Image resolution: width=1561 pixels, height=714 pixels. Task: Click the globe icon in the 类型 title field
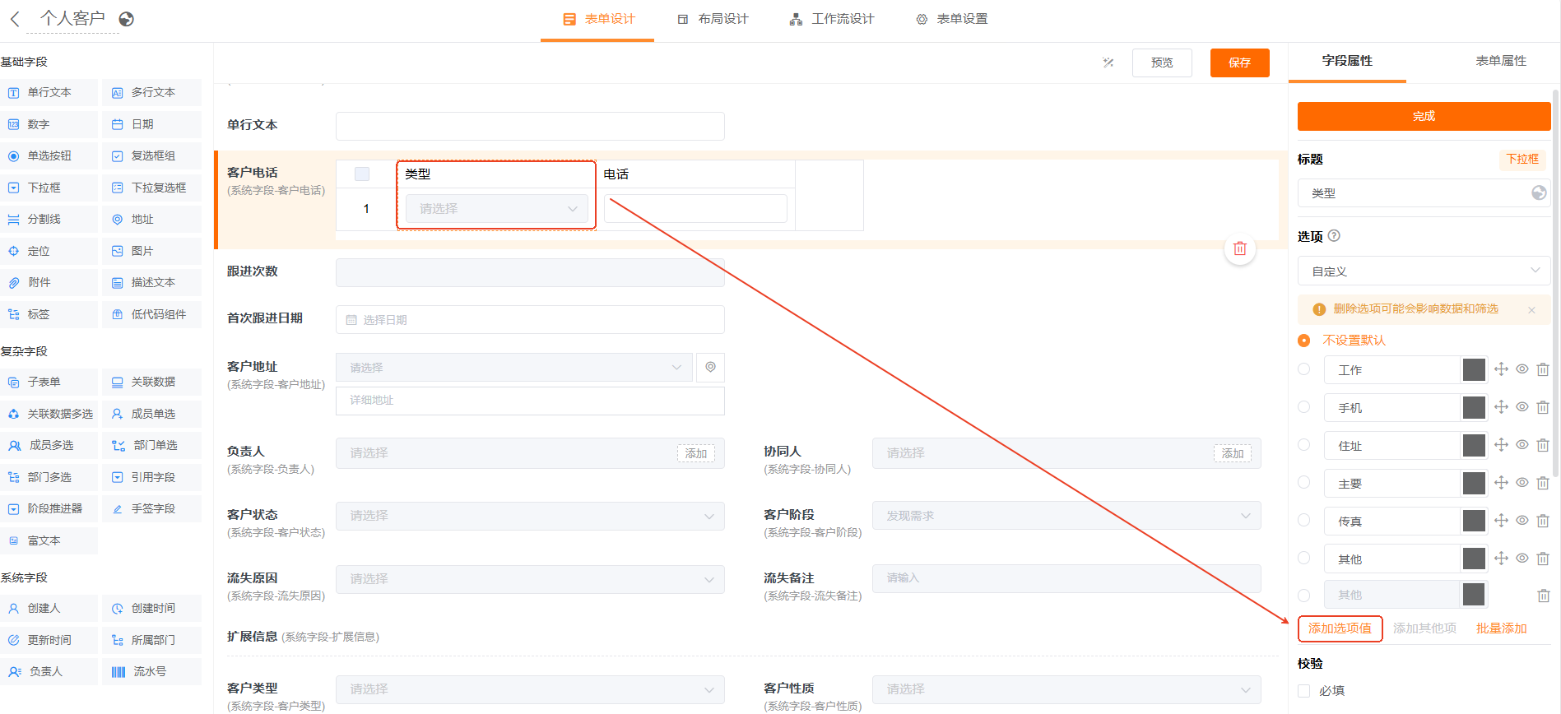pos(1538,193)
